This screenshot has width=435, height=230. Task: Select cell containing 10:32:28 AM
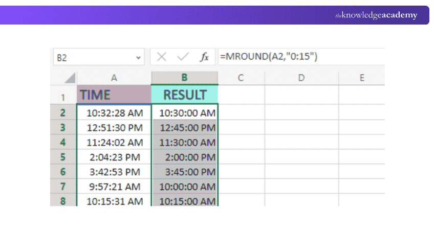pos(114,112)
